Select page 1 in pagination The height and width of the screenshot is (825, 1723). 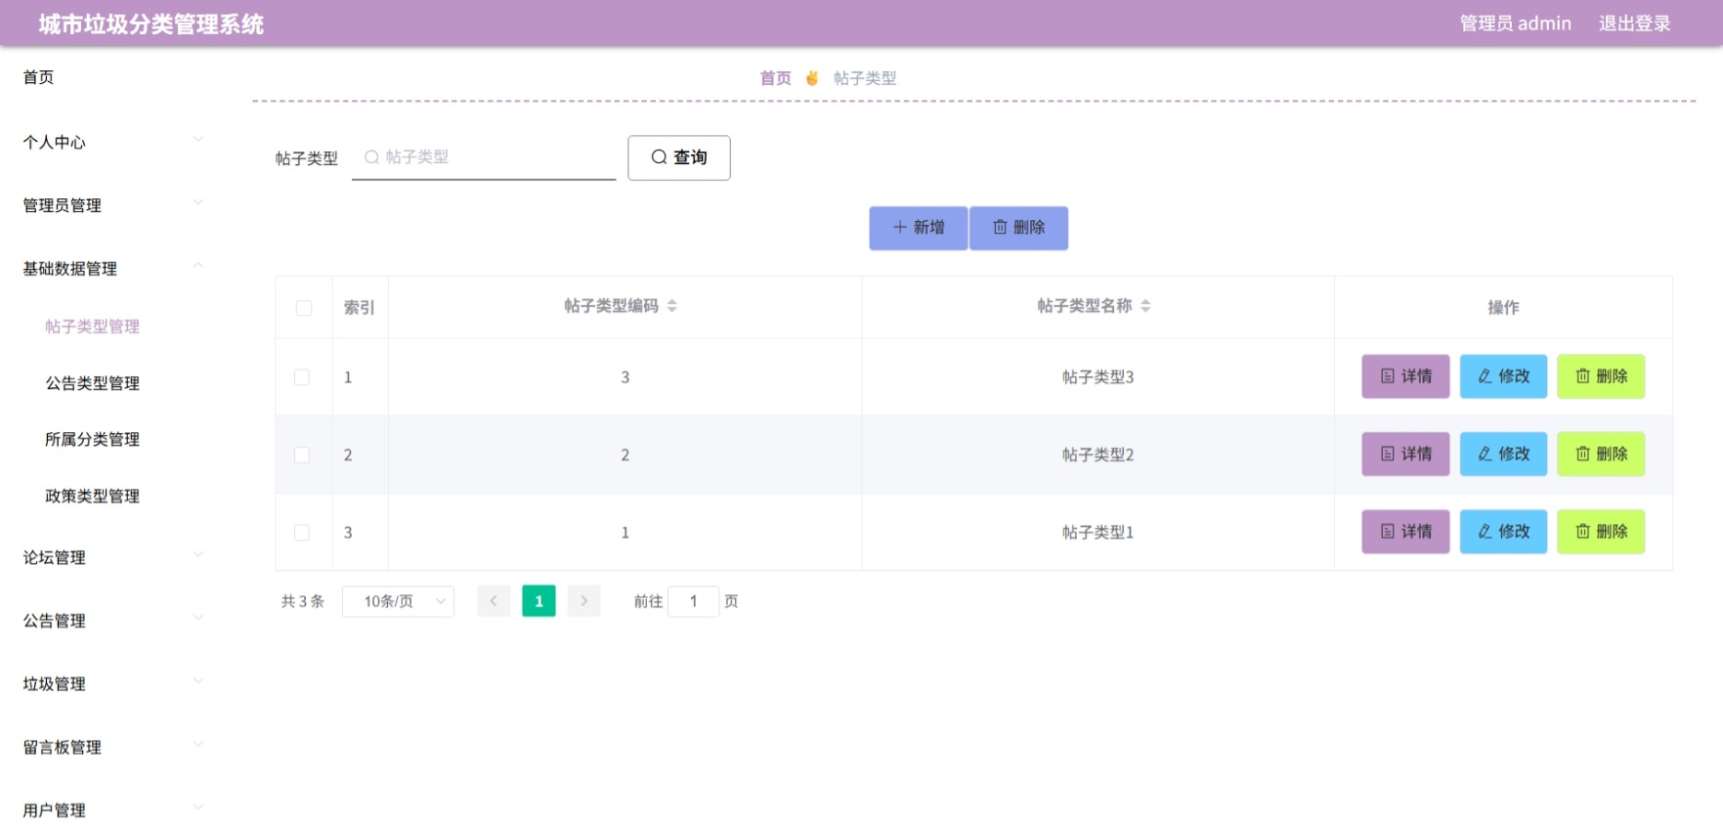pyautogui.click(x=538, y=601)
